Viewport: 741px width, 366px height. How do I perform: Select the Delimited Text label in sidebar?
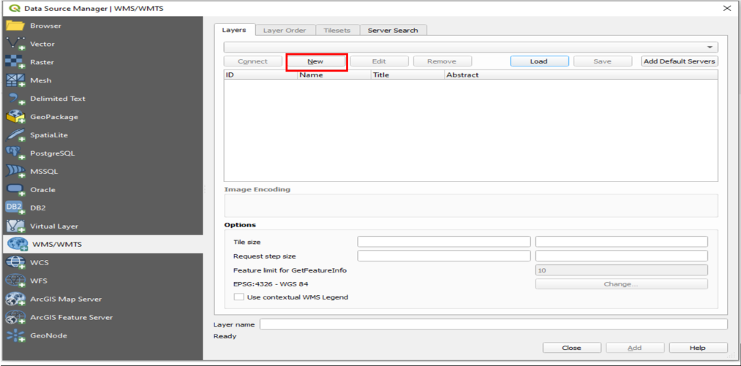point(58,99)
